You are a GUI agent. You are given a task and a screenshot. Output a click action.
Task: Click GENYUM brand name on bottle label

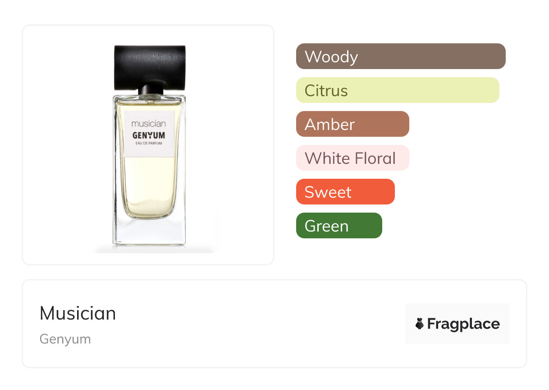pos(148,135)
